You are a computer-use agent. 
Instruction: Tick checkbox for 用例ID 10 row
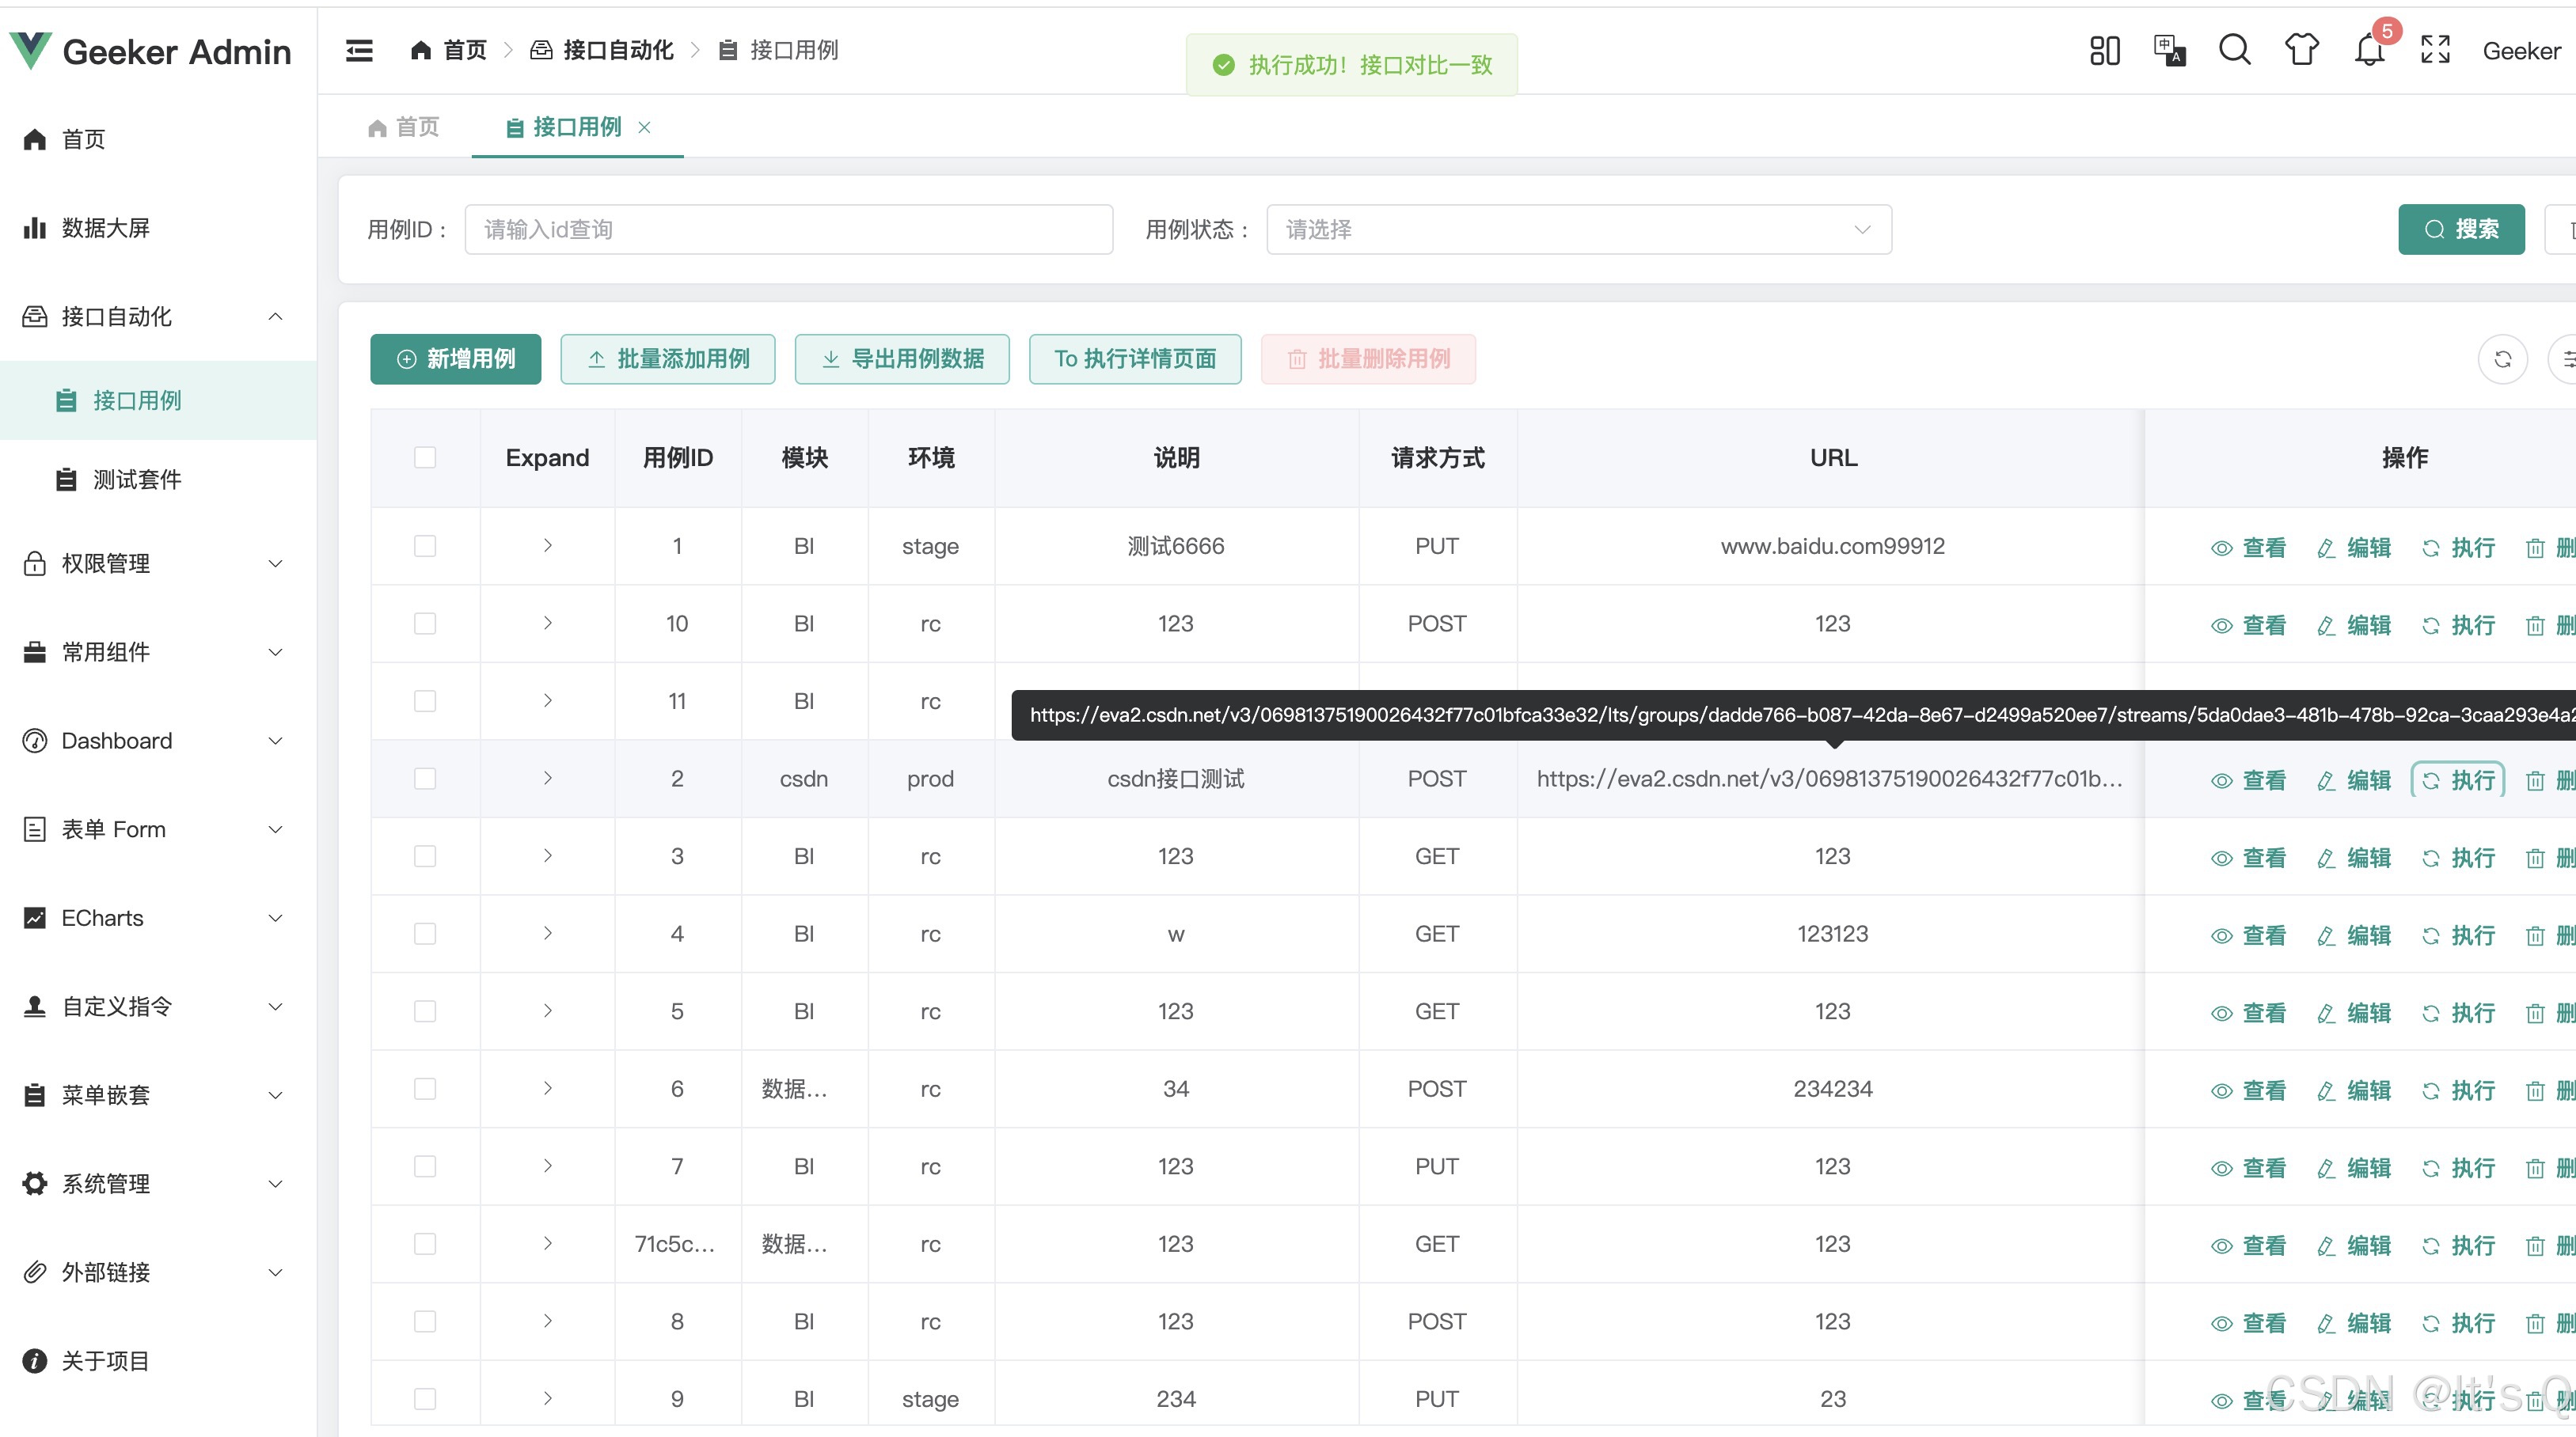click(425, 624)
